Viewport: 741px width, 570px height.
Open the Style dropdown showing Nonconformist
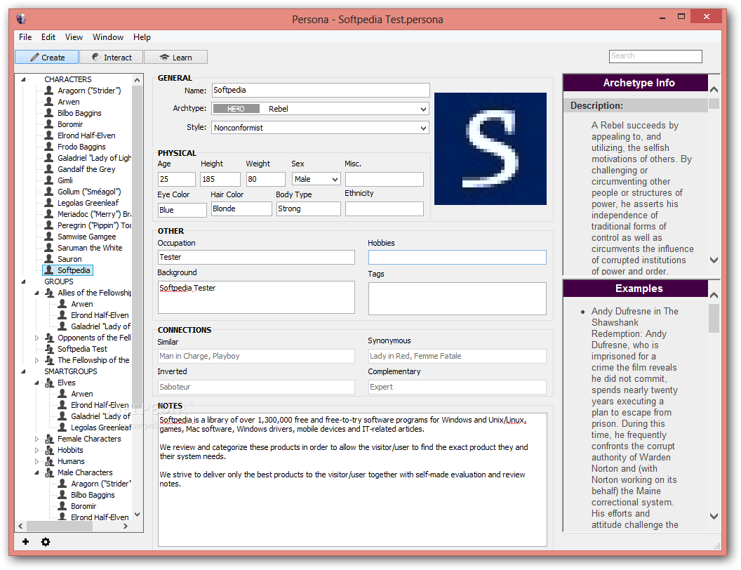(x=320, y=128)
